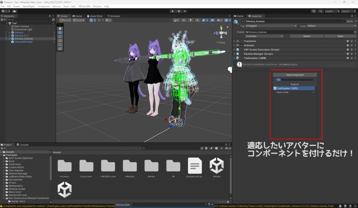The image size is (358, 208).
Task: Click the Pause button
Action: pyautogui.click(x=179, y=11)
